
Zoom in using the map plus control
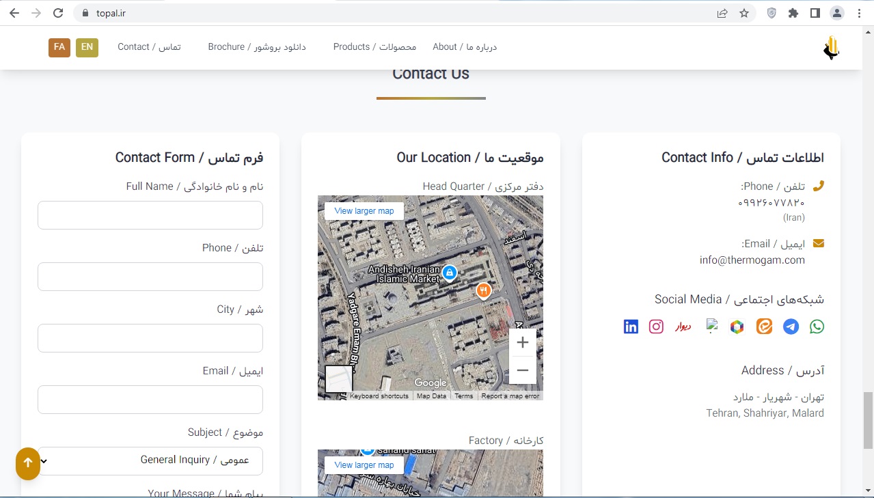[522, 342]
